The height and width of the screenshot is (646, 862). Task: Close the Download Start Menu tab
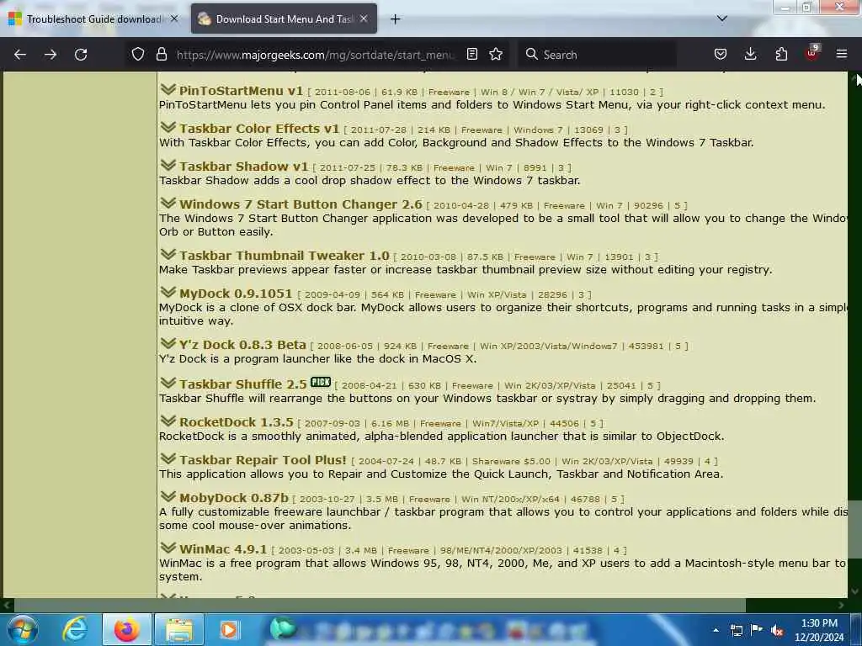(x=364, y=19)
